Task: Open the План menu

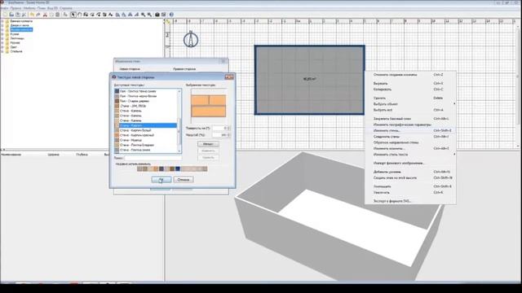Action: coord(42,8)
